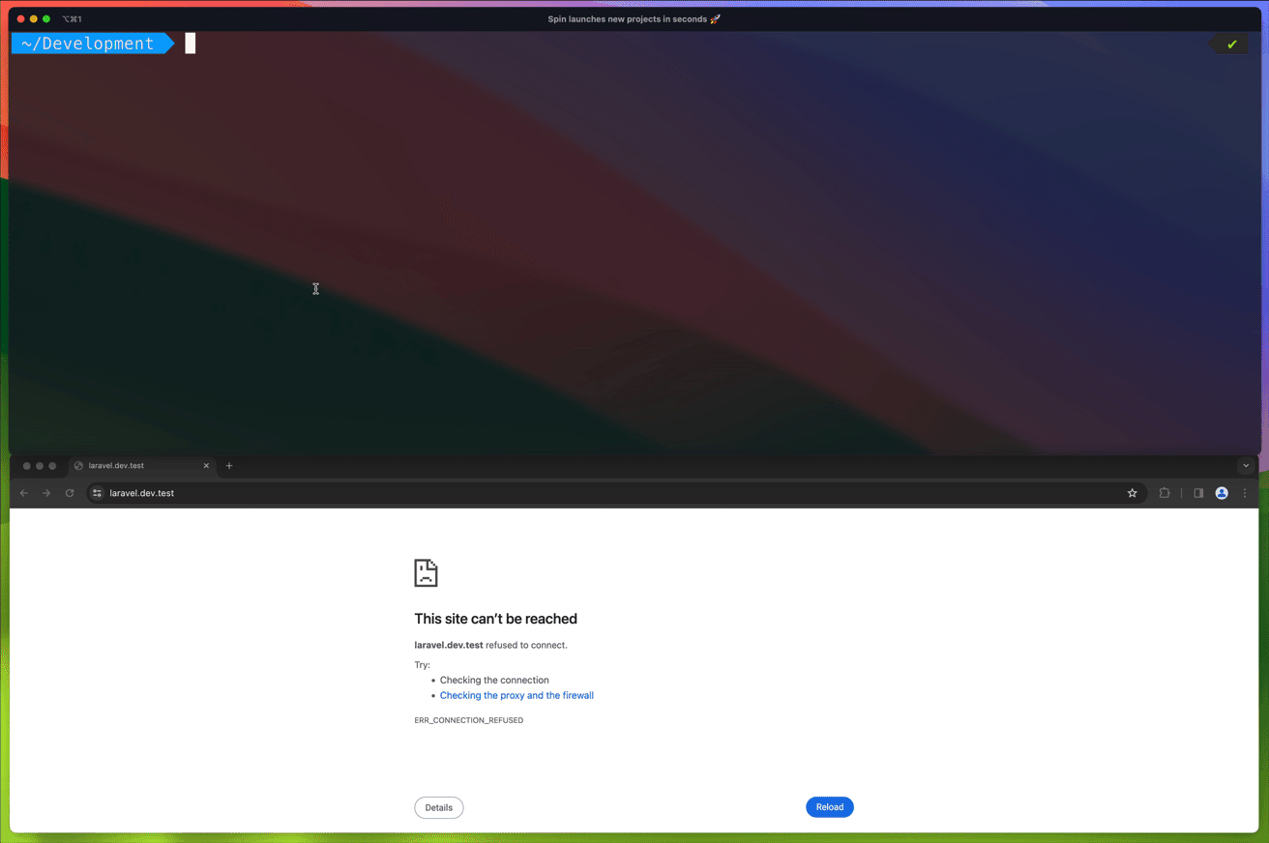Click the terminal green maximize button
The height and width of the screenshot is (843, 1269).
[x=46, y=19]
